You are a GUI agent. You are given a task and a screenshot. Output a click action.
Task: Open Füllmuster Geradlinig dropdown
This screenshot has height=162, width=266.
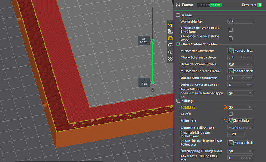240,121
